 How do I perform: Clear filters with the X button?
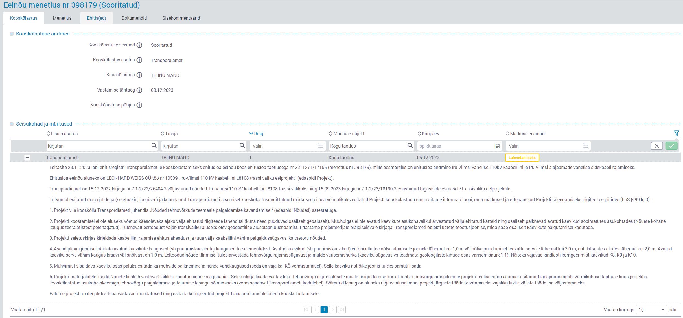[657, 146]
